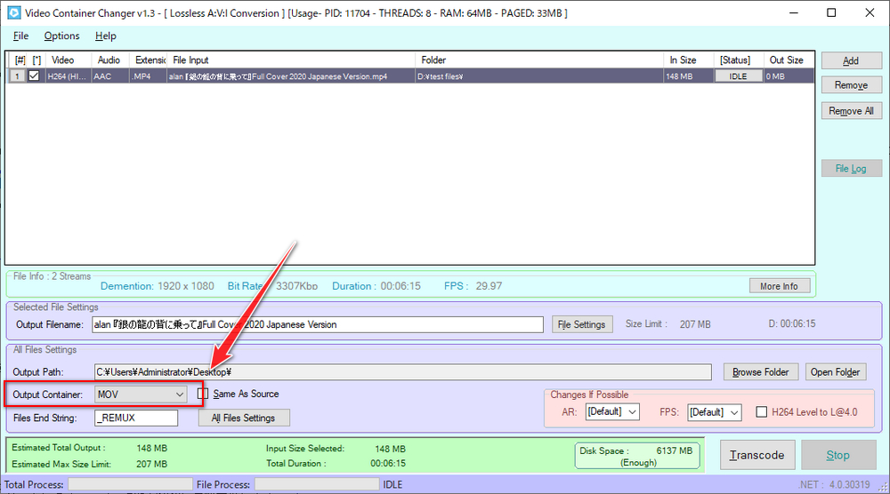Open the FPS default dropdown

tap(714, 412)
